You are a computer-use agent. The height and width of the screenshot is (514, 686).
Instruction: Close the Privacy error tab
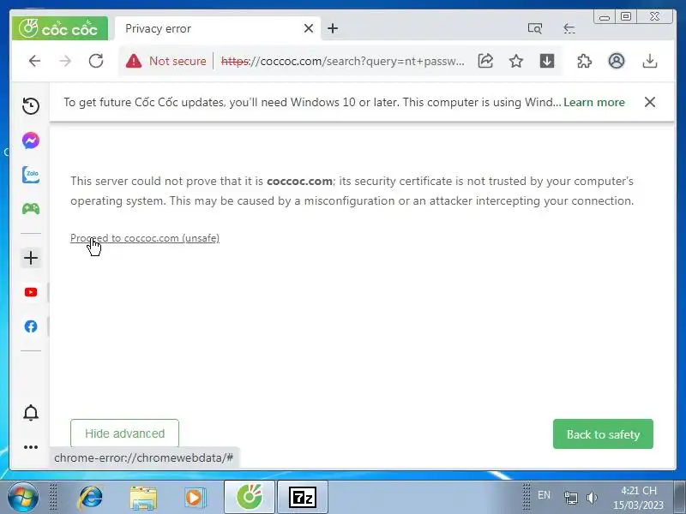[x=309, y=28]
